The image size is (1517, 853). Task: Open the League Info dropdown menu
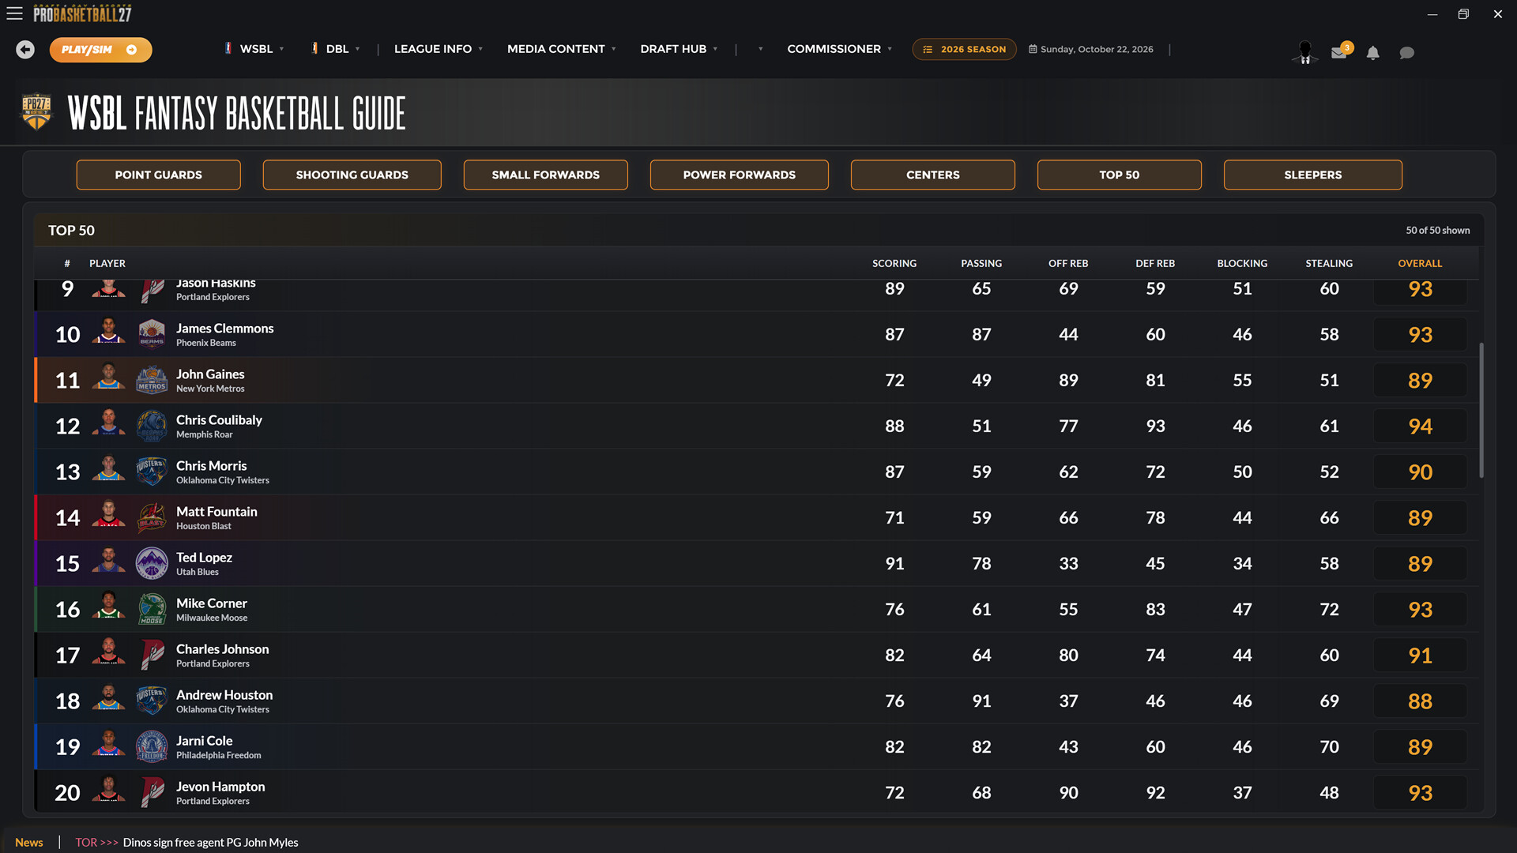click(x=439, y=49)
